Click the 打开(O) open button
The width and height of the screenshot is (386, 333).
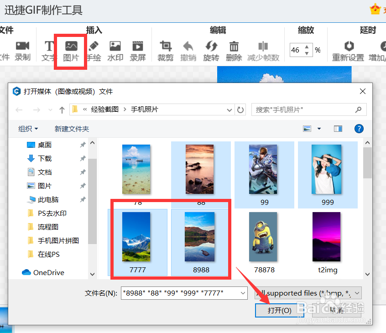tap(280, 310)
